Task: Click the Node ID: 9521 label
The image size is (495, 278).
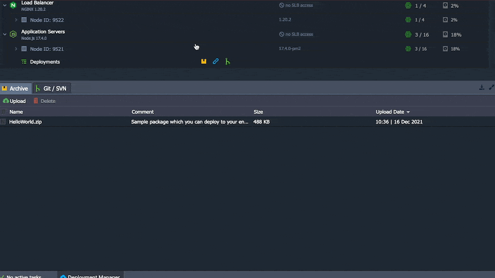Action: point(47,49)
